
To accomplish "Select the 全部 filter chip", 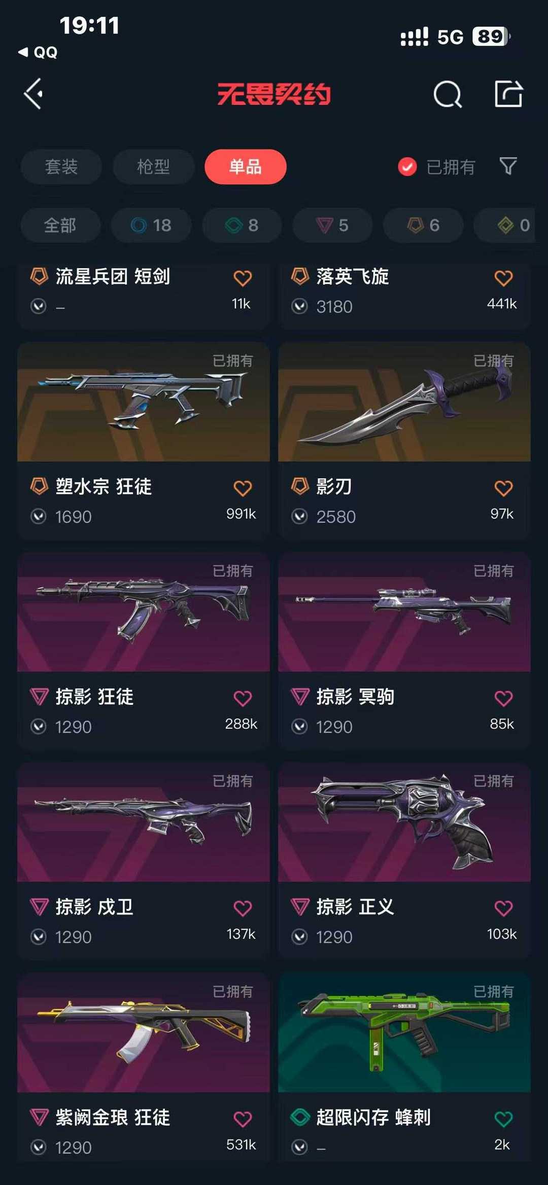I will tap(60, 225).
